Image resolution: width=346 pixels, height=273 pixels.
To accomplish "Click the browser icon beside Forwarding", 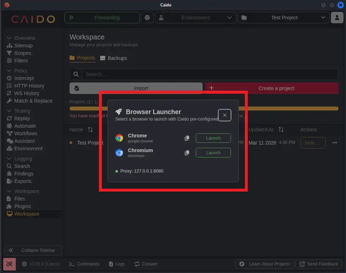I will click(147, 18).
